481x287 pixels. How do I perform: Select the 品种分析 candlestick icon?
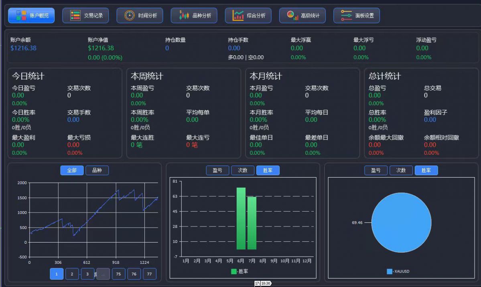(184, 15)
